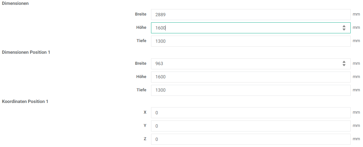This screenshot has height=147, width=363.
Task: Click the Breite field showing 2889
Action: 250,15
